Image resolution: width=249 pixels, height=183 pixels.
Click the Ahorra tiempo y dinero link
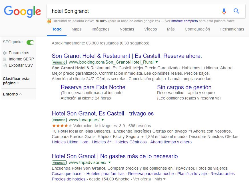tap(171, 142)
